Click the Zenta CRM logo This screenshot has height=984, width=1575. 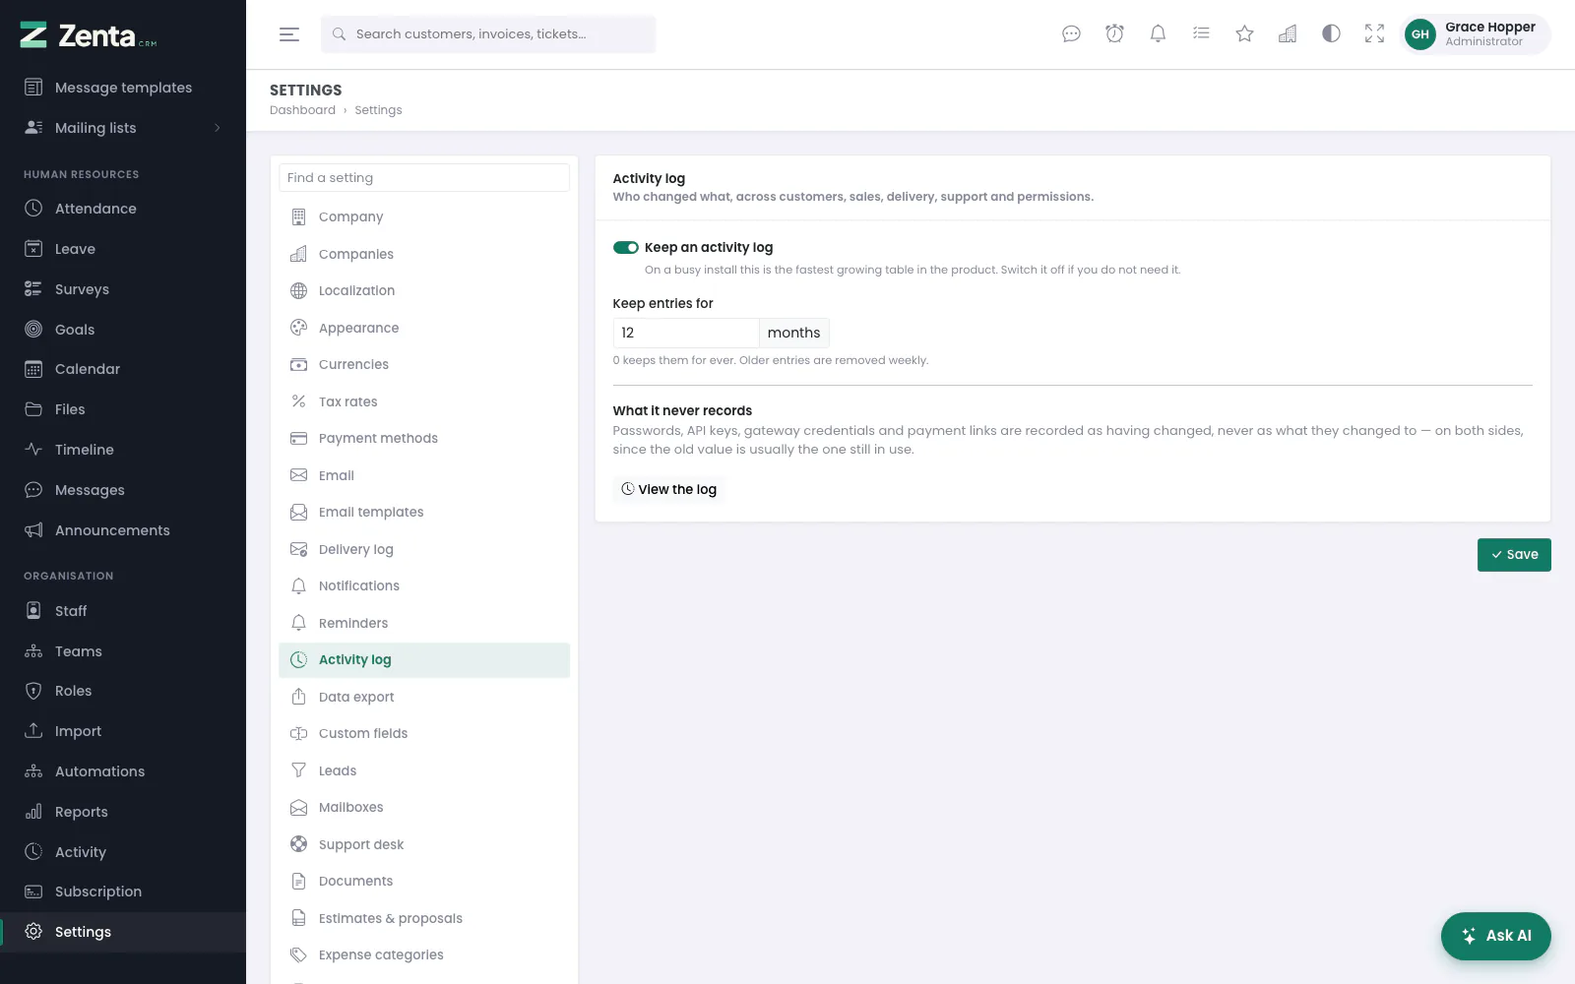pos(89,35)
